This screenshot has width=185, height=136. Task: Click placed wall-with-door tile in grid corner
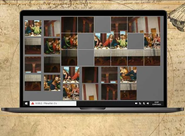coord(152,25)
